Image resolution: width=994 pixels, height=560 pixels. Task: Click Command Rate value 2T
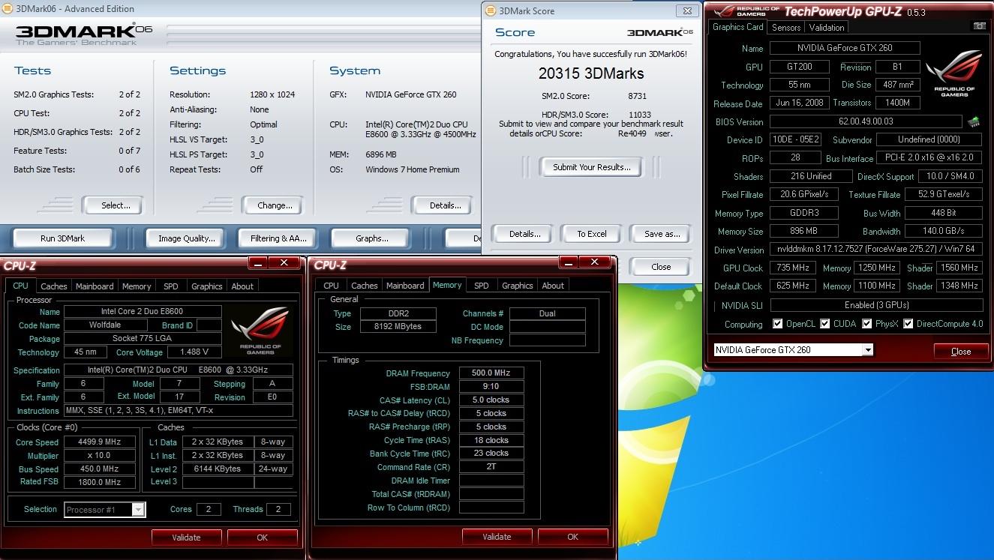coord(491,466)
